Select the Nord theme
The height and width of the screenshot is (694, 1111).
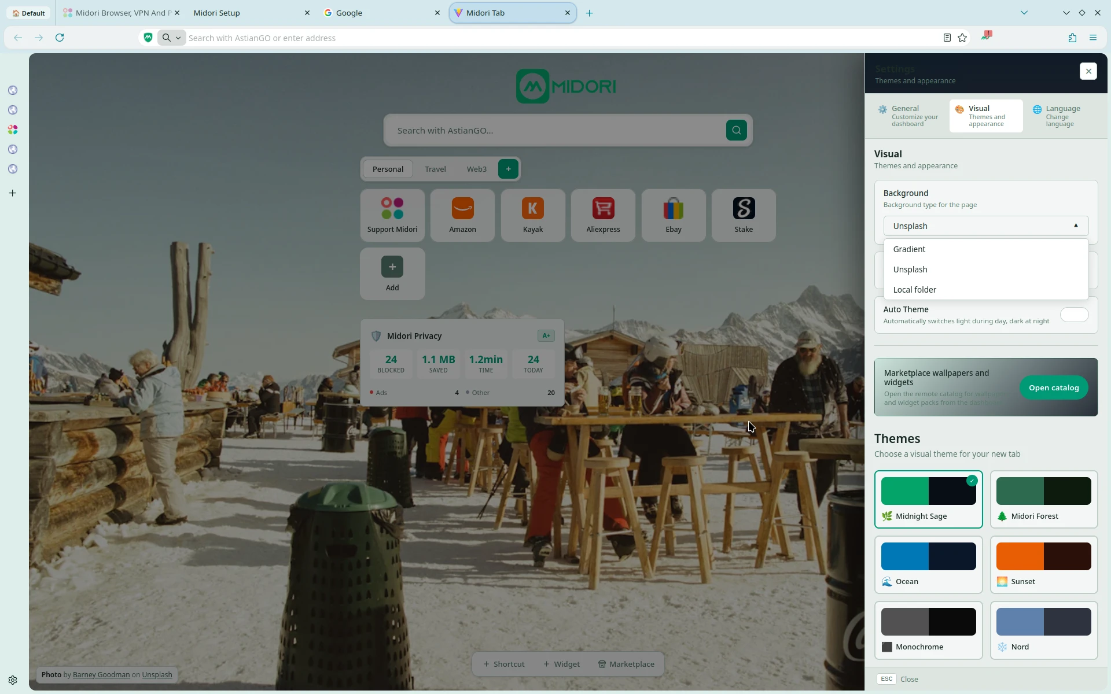coord(1043,630)
